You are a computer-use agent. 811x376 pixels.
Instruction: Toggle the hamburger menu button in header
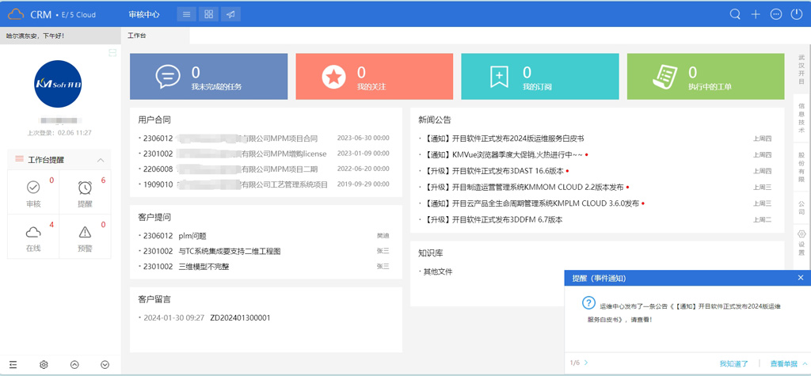coord(186,14)
